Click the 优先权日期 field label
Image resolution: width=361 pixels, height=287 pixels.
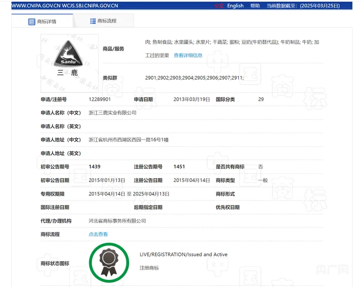(227, 208)
